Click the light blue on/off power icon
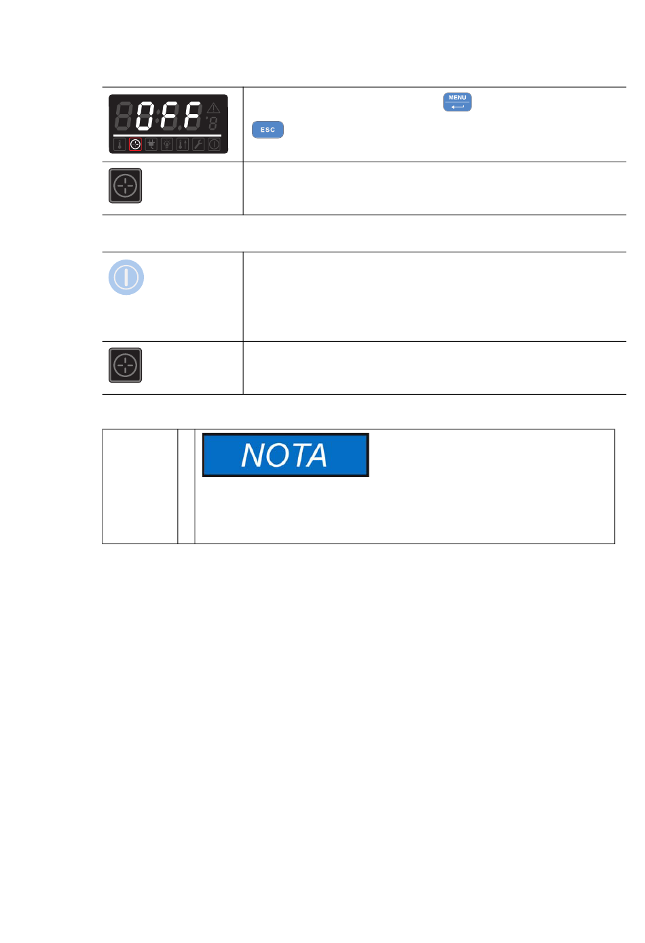Image resolution: width=645 pixels, height=943 pixels. coord(126,277)
